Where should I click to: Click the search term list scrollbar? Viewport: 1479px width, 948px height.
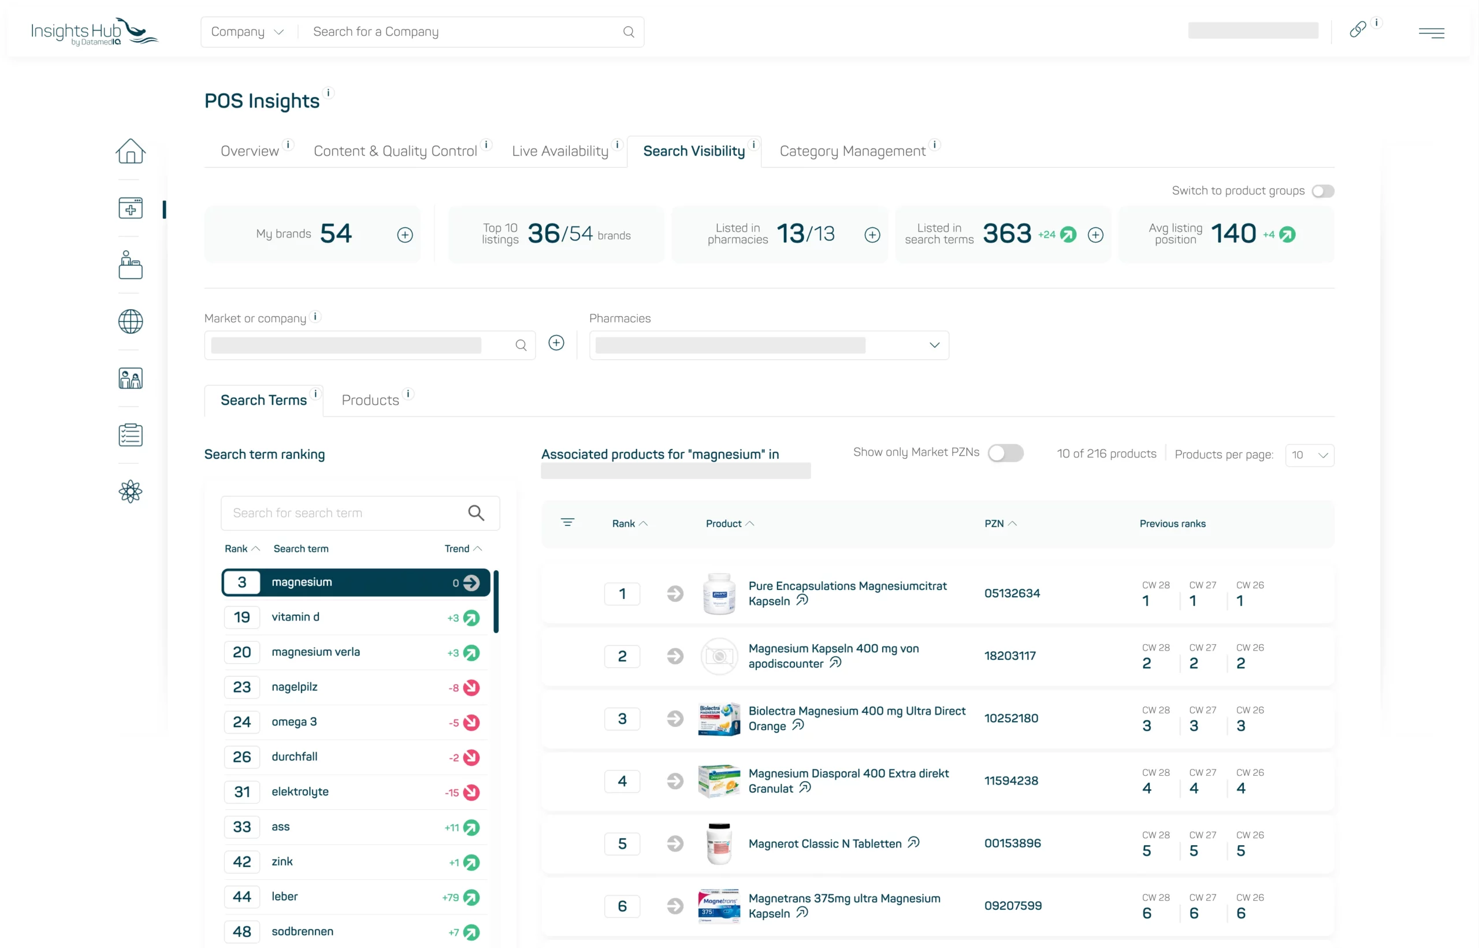496,601
